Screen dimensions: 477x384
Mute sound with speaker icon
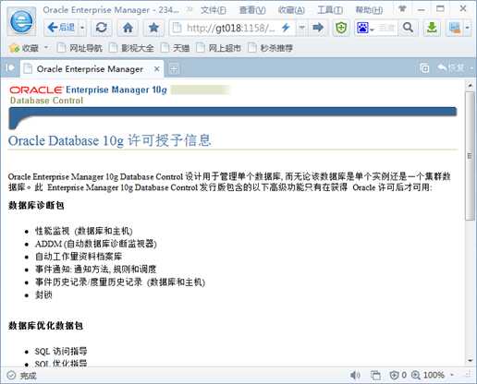click(355, 375)
